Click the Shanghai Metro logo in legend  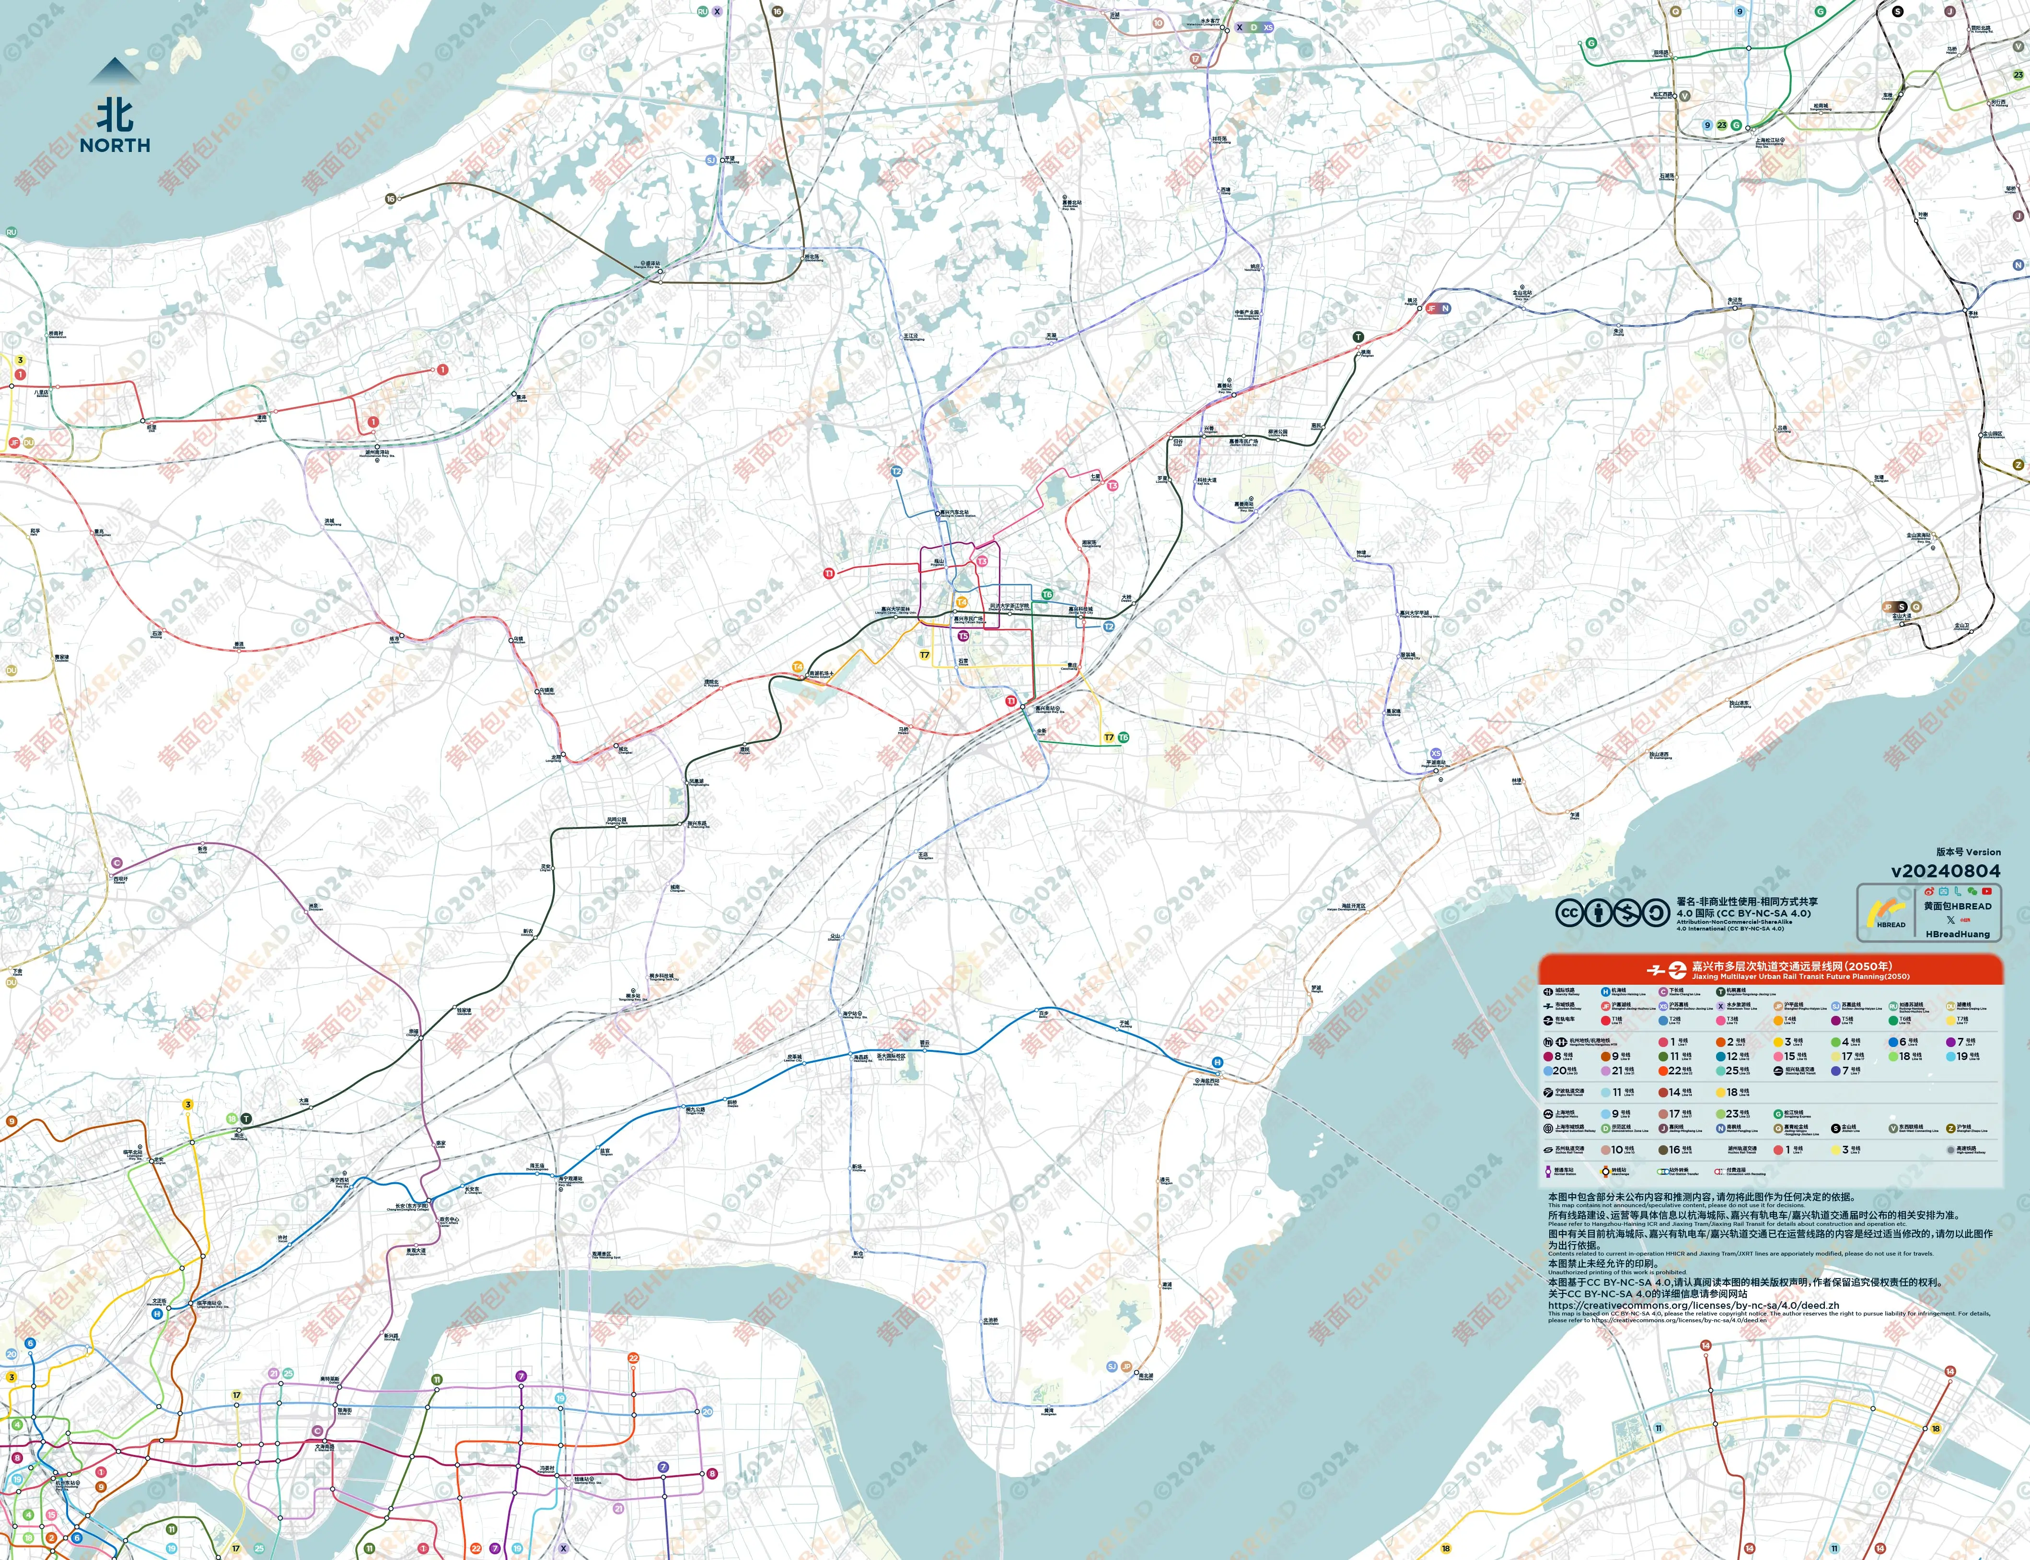click(1548, 1114)
